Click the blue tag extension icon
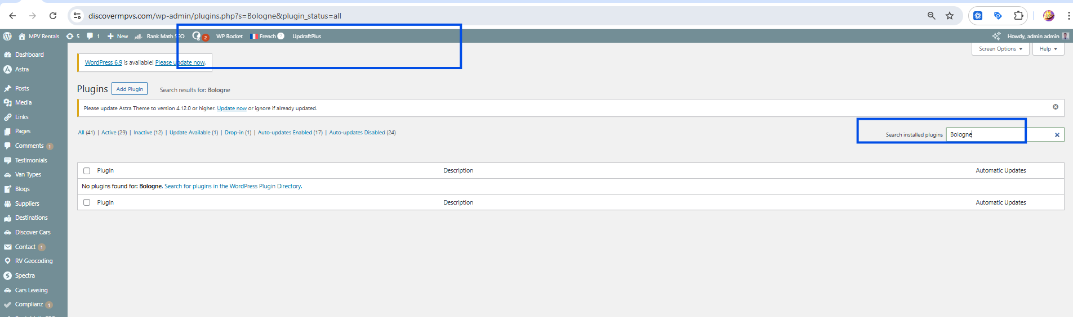1073x317 pixels. [998, 16]
